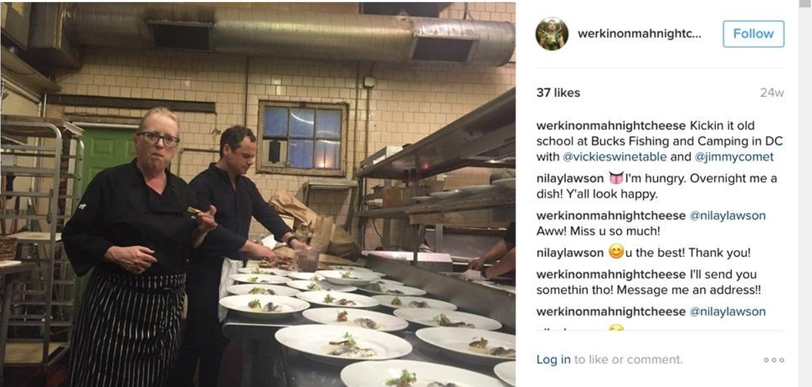This screenshot has height=387, width=812.
Task: View the 37 likes list
Action: [558, 93]
